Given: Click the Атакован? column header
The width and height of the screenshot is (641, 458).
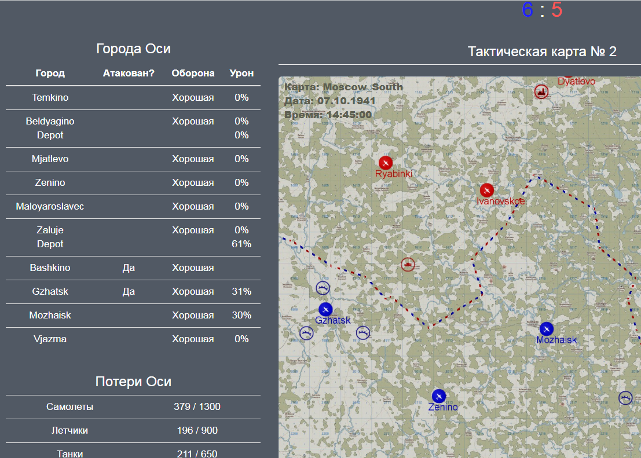Looking at the screenshot, I should pyautogui.click(x=129, y=73).
